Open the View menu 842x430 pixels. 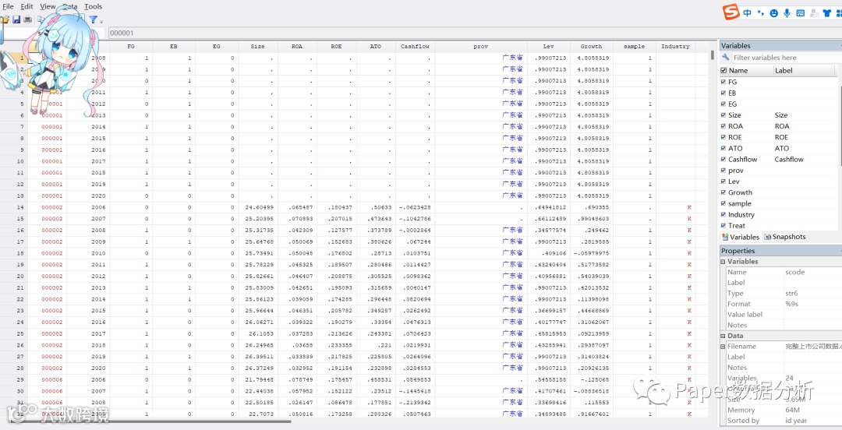tap(48, 6)
